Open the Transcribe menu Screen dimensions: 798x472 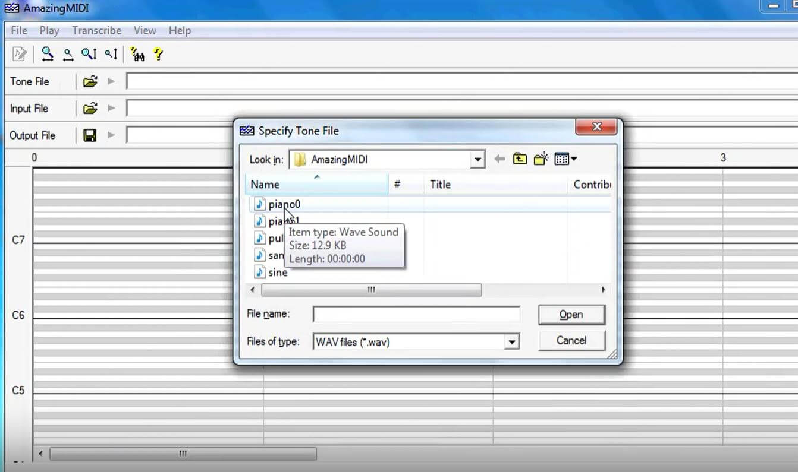[97, 30]
